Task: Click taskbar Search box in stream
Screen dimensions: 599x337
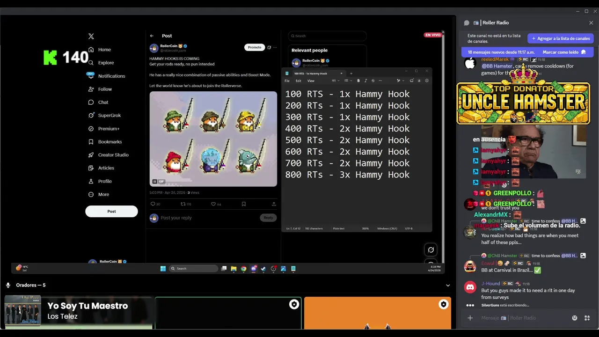Action: [x=193, y=269]
